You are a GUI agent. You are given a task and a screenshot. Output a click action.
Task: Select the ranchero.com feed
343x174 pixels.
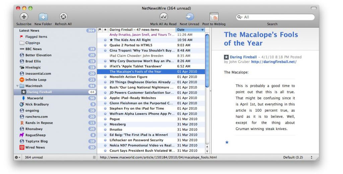55,117
